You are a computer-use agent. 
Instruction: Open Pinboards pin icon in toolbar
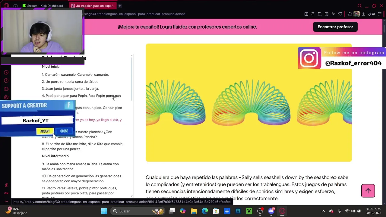[x=313, y=14]
